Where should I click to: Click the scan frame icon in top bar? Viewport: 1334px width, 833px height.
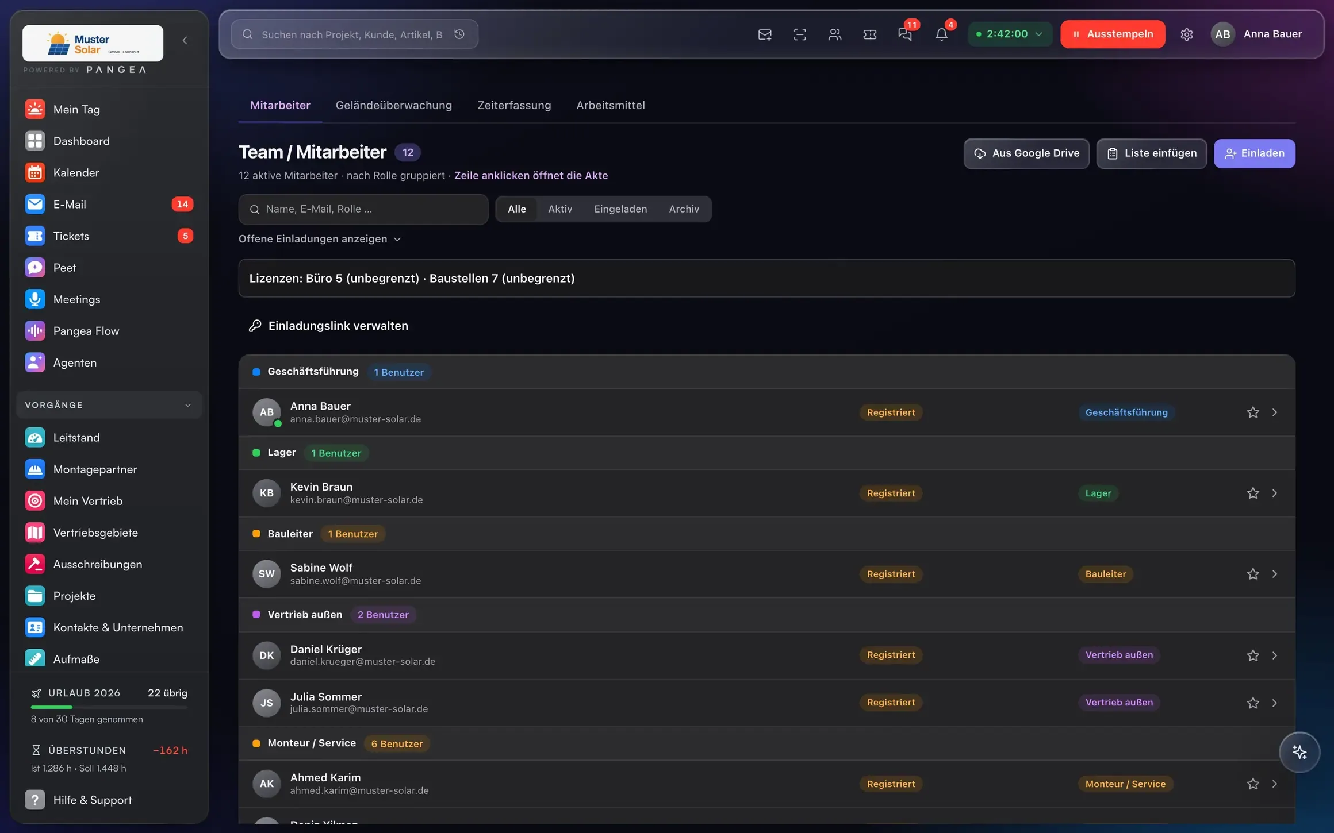800,34
